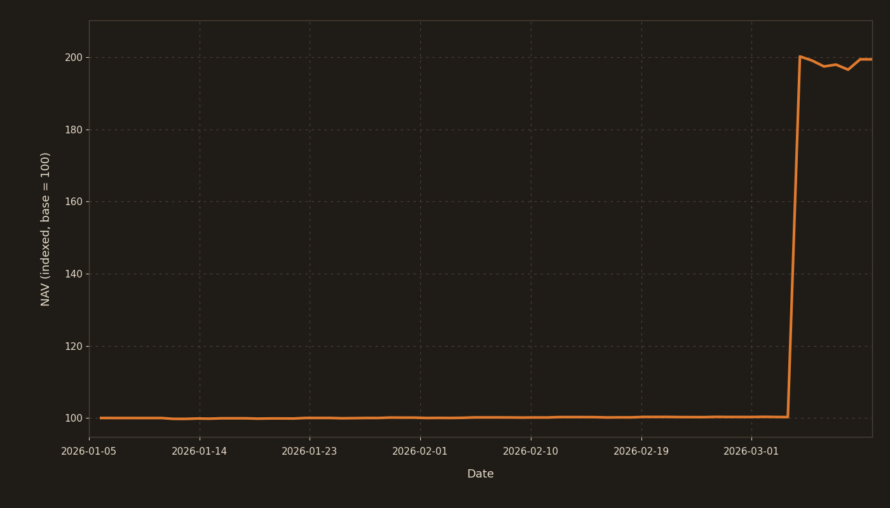The height and width of the screenshot is (508, 890).
Task: Click the 2026-02-01 date label
Action: click(420, 451)
